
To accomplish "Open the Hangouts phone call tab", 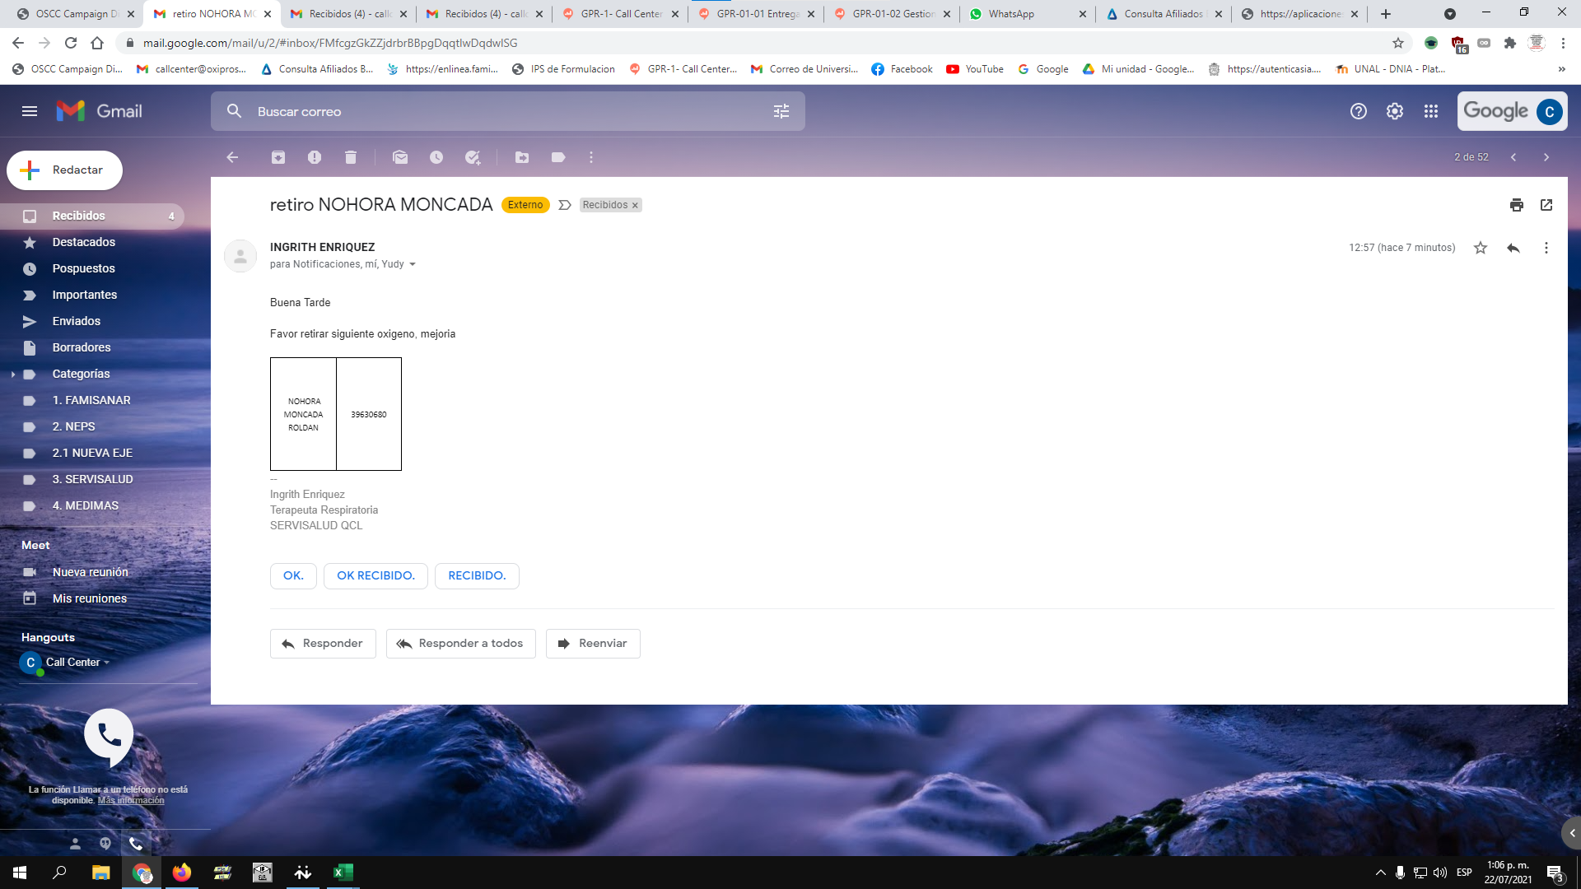I will point(136,844).
